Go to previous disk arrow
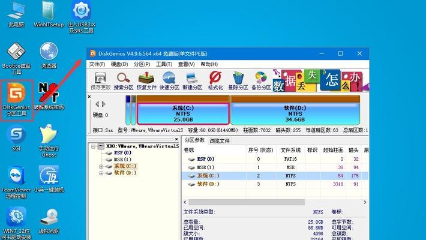The width and height of the screenshot is (426, 240). 97,104
